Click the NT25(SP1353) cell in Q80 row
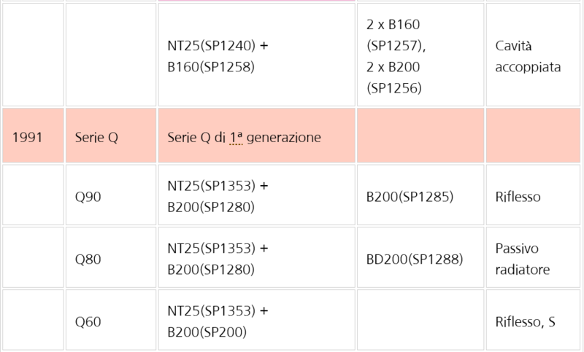584x352 pixels. point(217,258)
